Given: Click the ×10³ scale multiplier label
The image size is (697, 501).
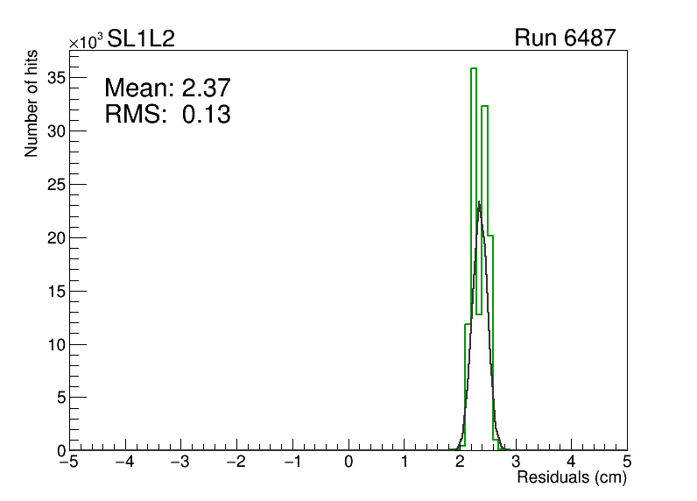Looking at the screenshot, I should 87,40.
